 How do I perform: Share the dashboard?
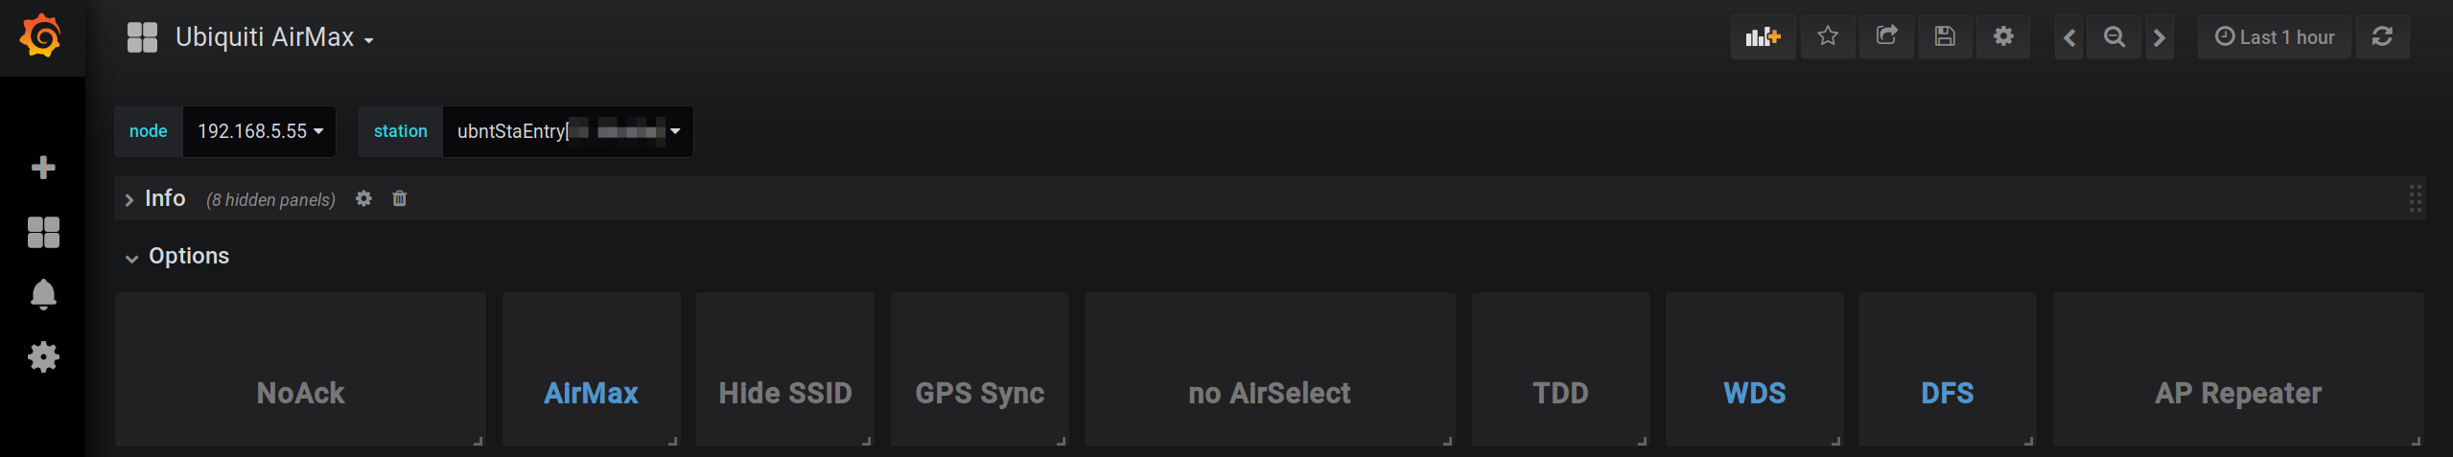click(x=1886, y=37)
